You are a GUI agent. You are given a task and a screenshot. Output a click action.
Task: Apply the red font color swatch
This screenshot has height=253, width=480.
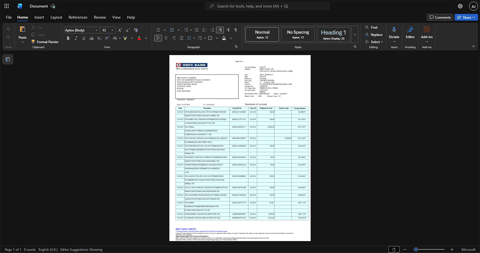tap(140, 38)
